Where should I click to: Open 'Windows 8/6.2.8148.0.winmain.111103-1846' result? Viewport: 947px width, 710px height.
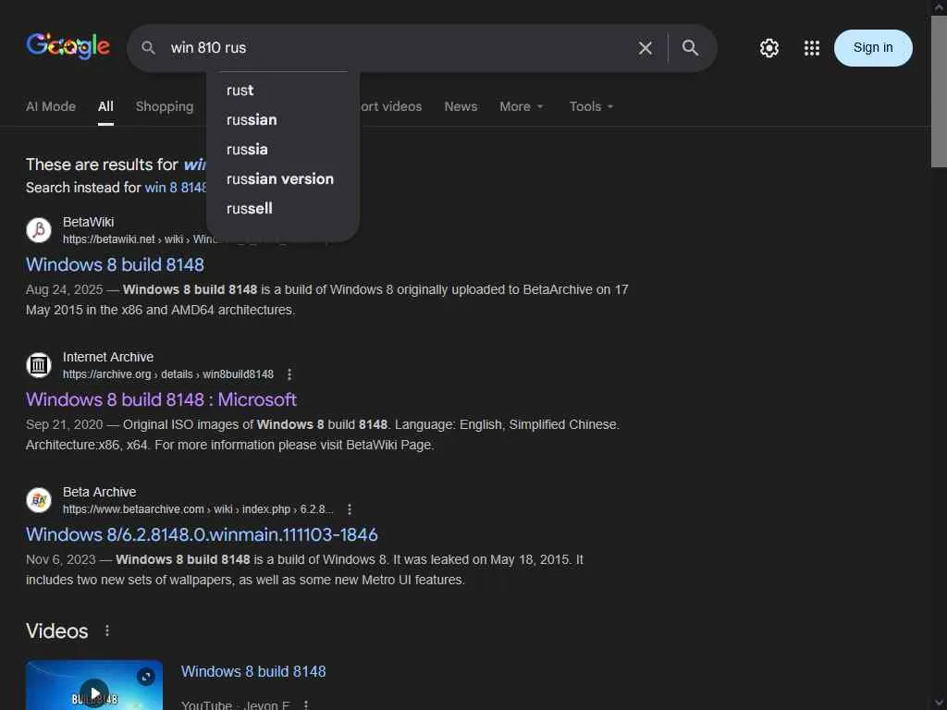(202, 534)
